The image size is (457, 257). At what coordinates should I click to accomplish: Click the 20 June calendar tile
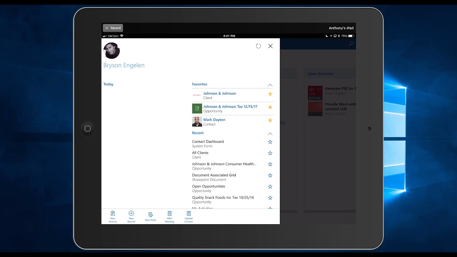[x=315, y=93]
